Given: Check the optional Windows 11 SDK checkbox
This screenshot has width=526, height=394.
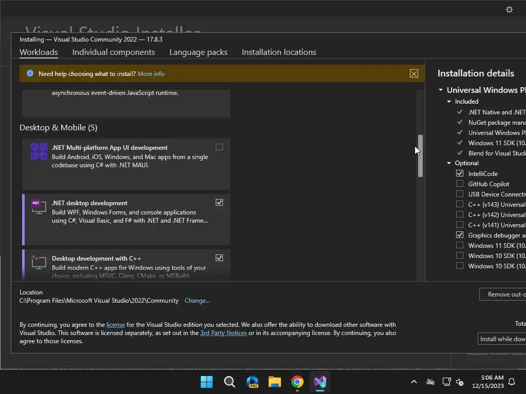Looking at the screenshot, I should (460, 245).
